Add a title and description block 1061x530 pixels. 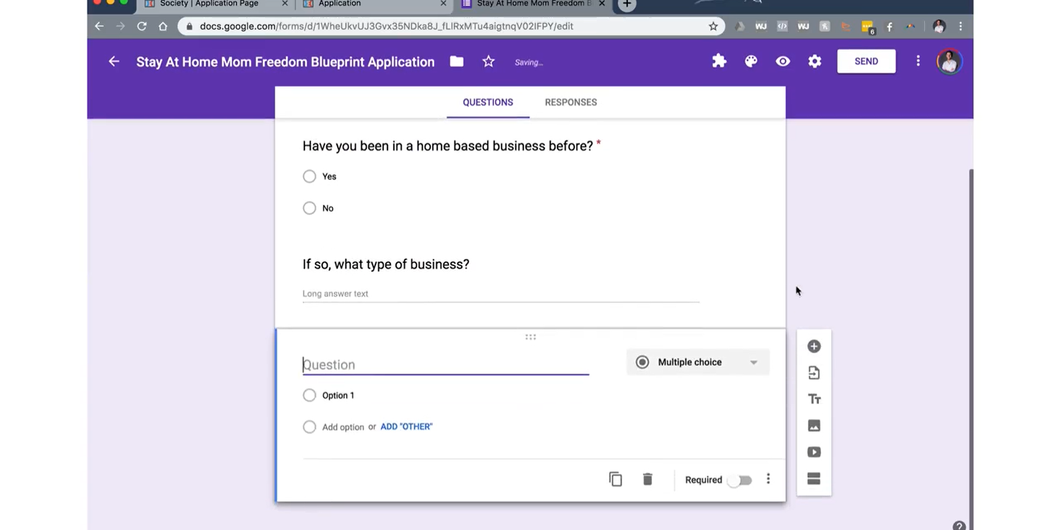(814, 399)
